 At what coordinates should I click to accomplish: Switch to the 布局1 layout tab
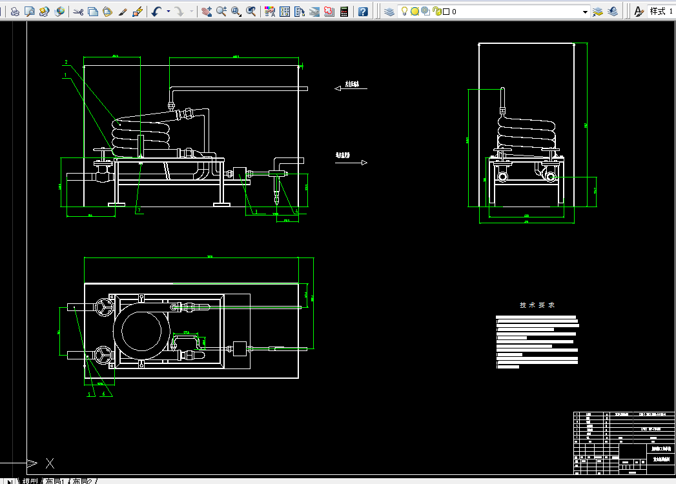(x=55, y=481)
